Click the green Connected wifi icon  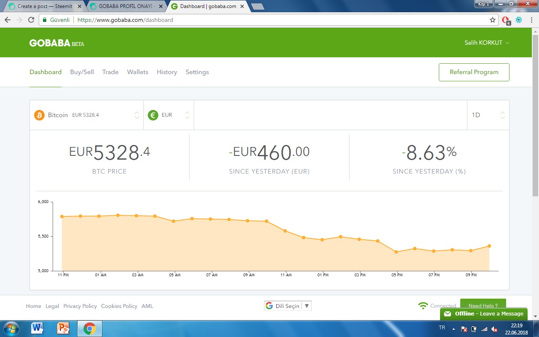[x=423, y=306]
